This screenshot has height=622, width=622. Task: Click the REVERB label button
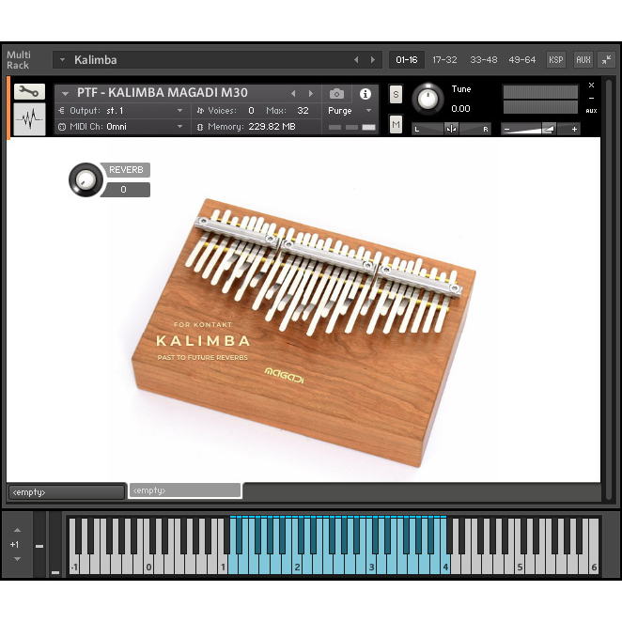click(x=125, y=170)
